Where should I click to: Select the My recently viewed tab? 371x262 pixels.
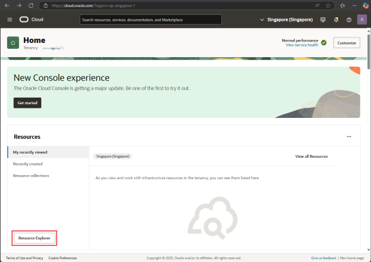coord(30,152)
